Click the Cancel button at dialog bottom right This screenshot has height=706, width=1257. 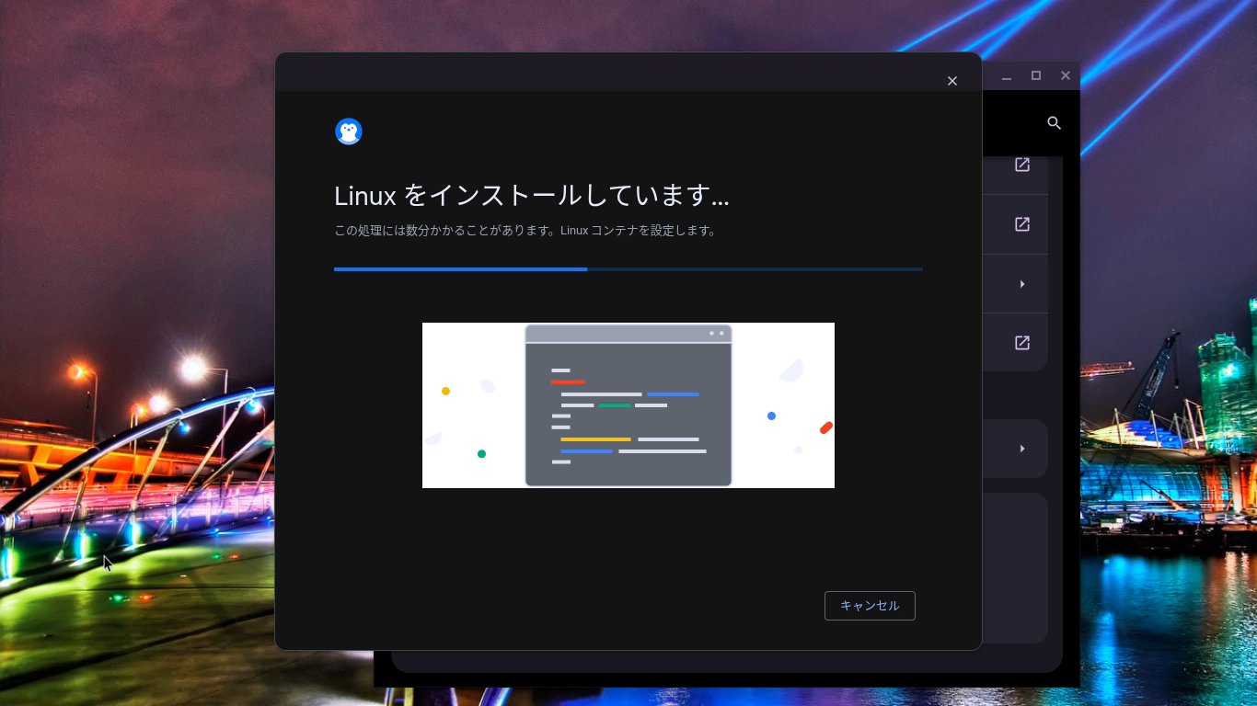click(x=869, y=605)
